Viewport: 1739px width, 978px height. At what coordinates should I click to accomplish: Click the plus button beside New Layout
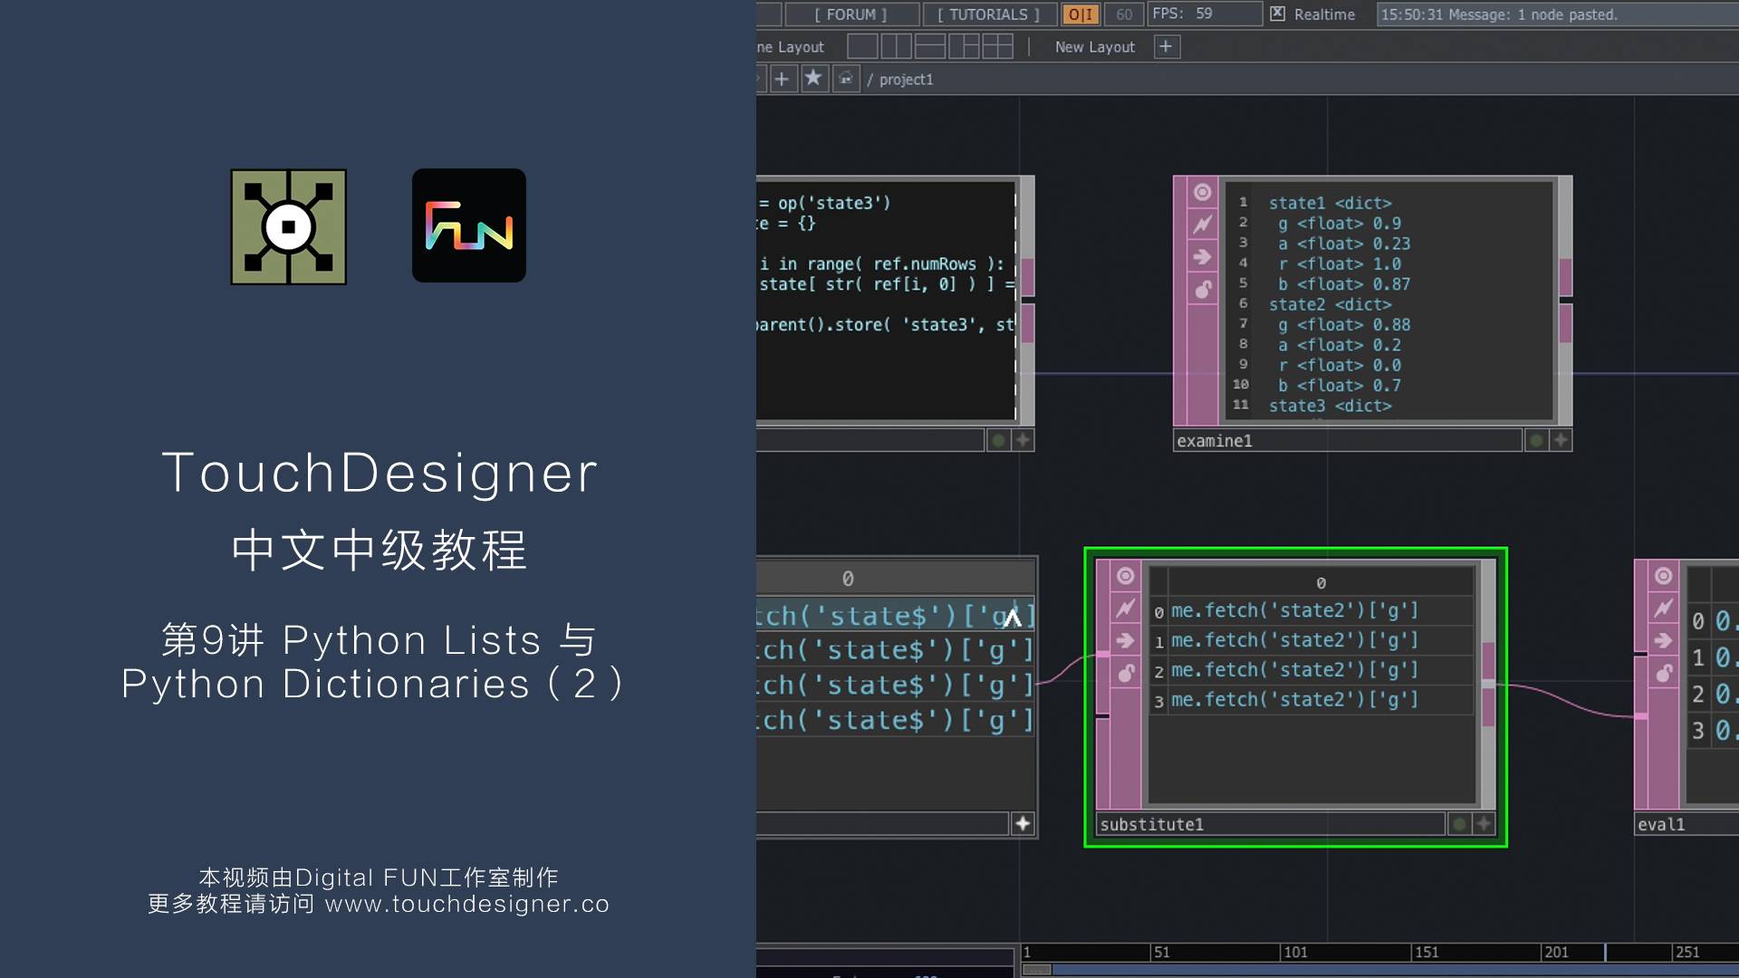click(1167, 46)
